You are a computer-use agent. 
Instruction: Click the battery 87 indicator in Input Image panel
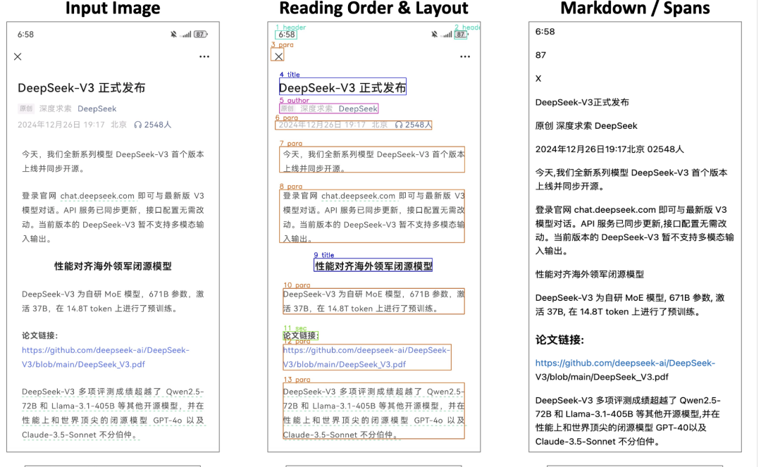200,35
